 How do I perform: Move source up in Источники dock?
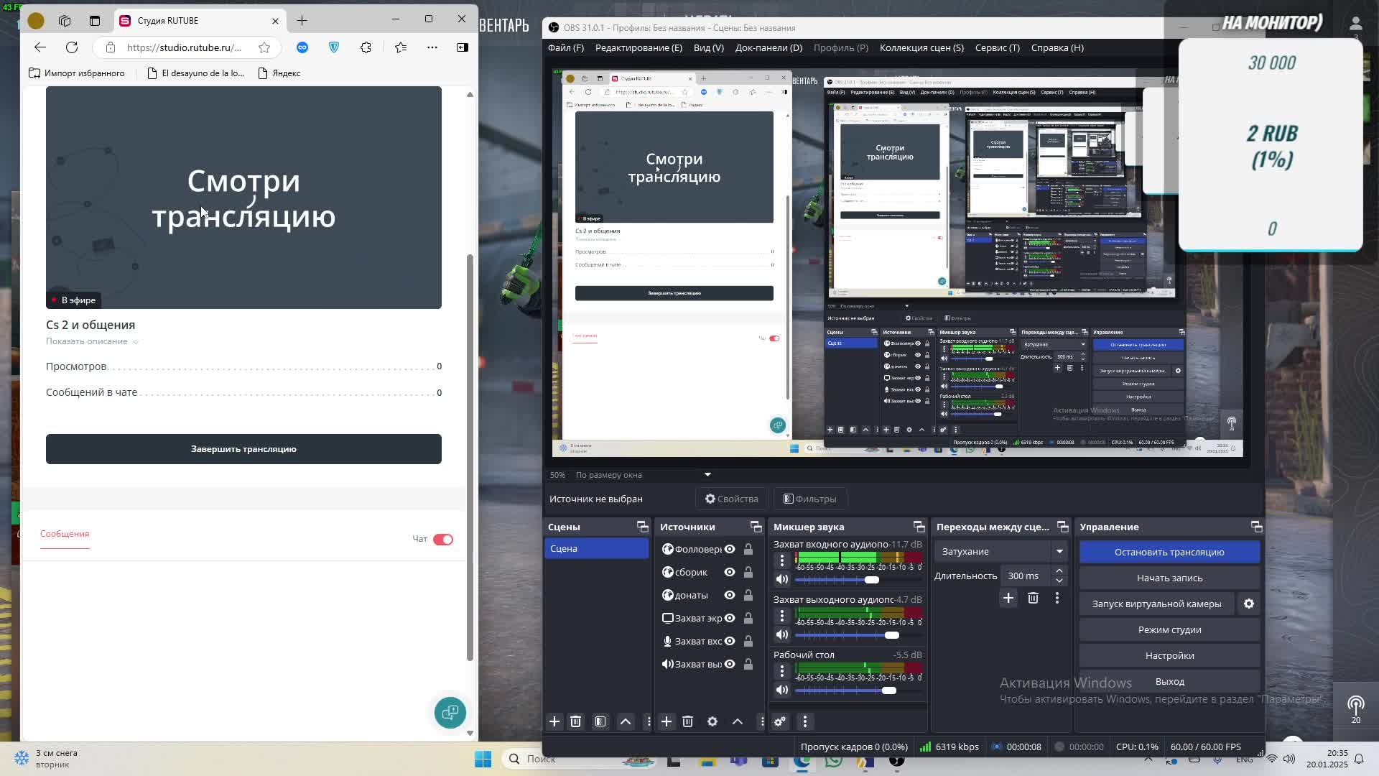(738, 721)
